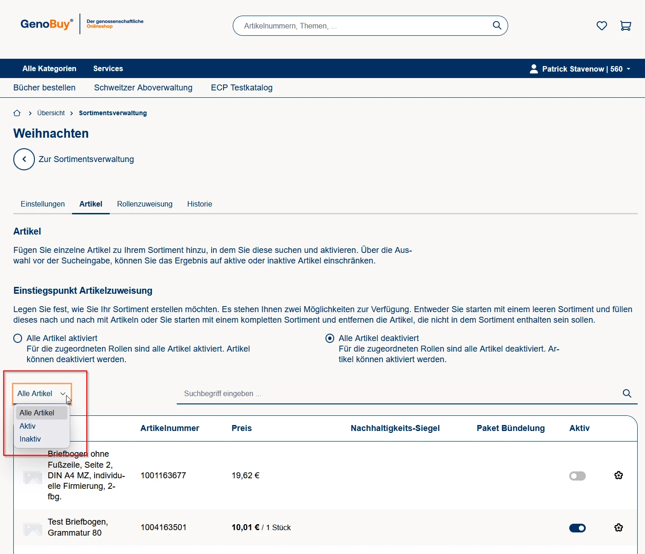Open settings gear for article 1001163677
Screen dimensions: 645x554
618,475
